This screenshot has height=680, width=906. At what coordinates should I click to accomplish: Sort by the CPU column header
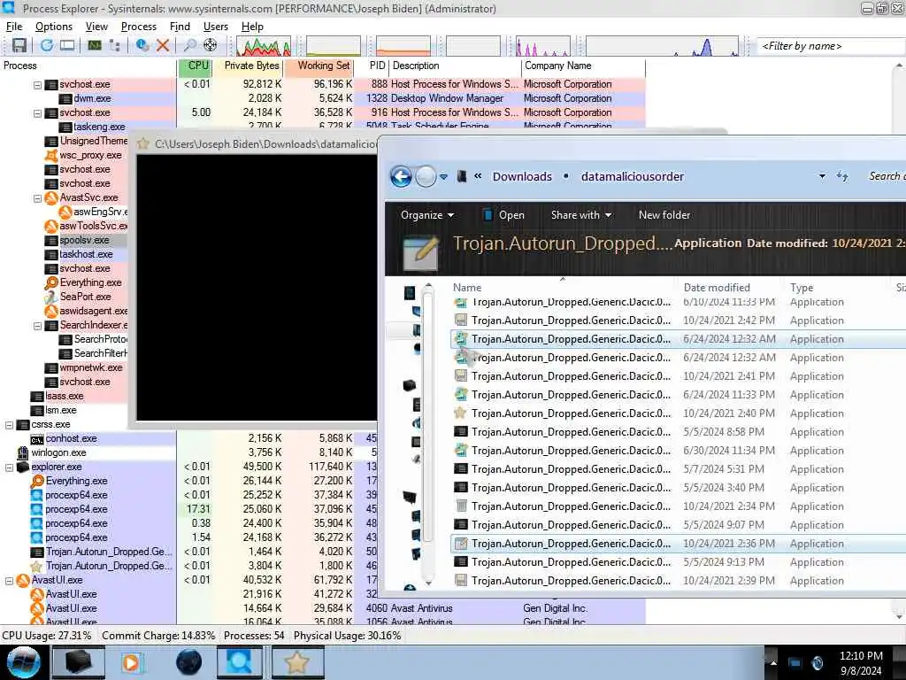195,66
